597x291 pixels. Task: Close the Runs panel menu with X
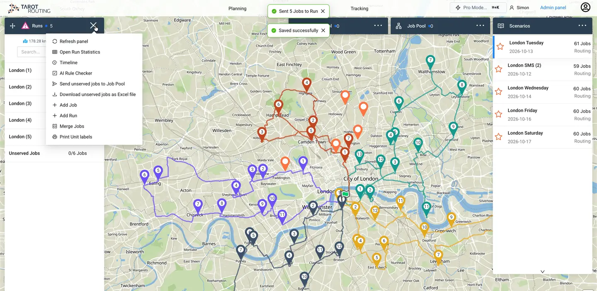(93, 26)
